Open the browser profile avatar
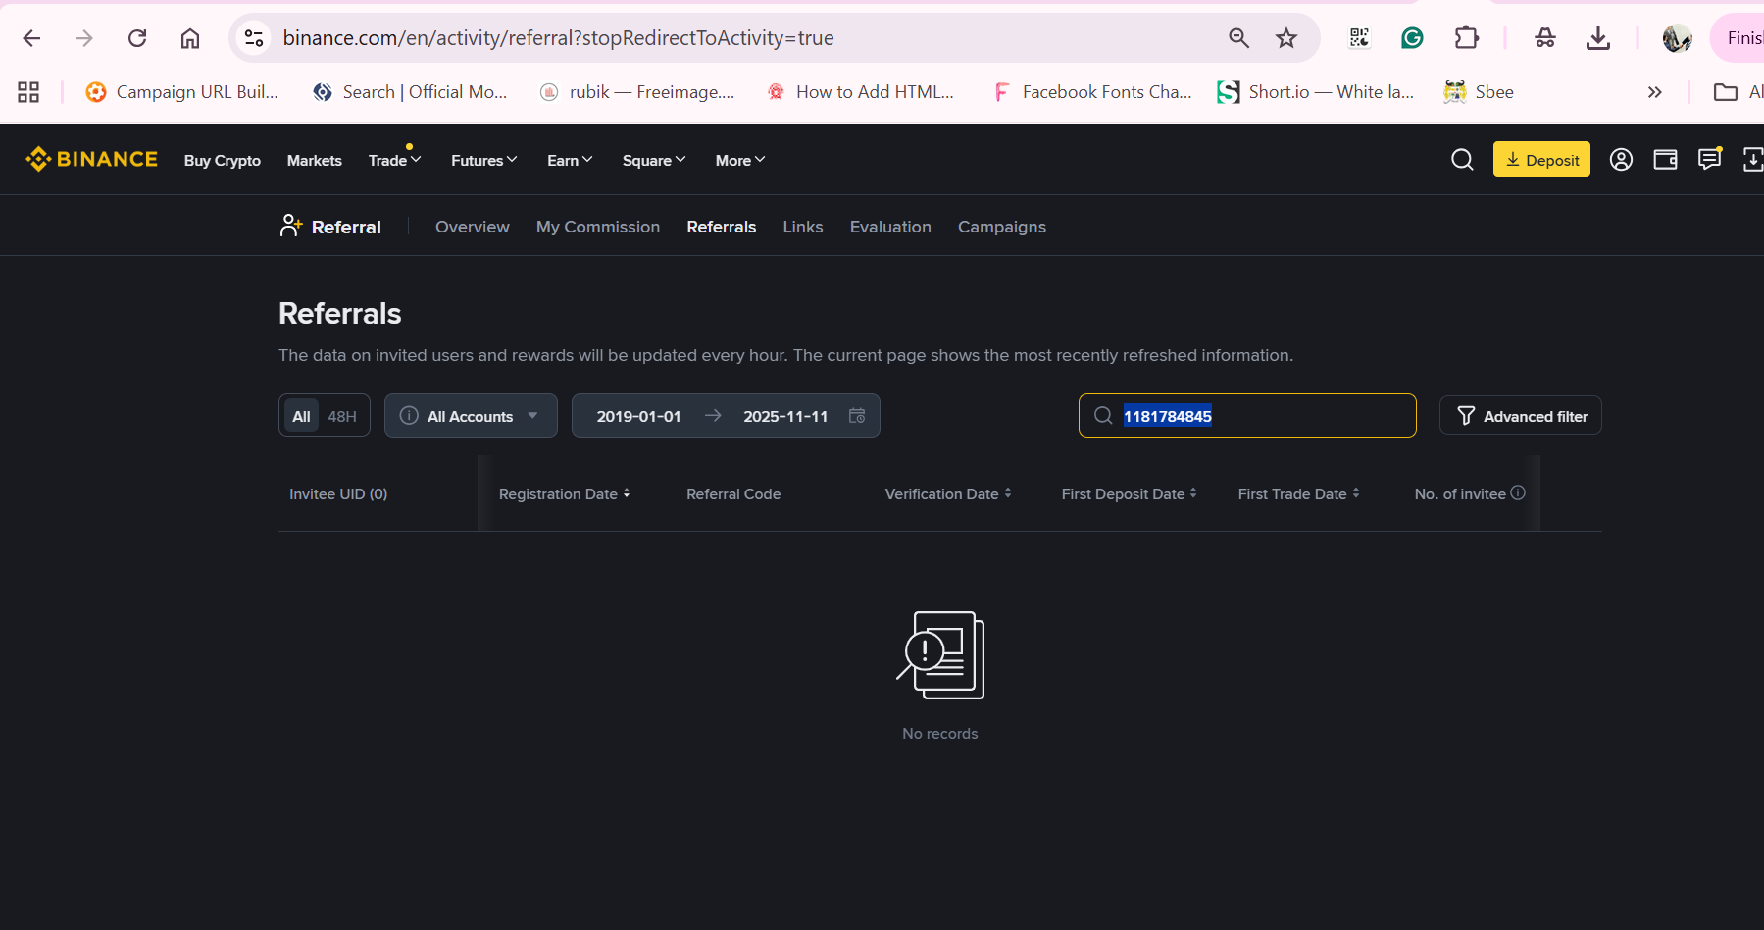Viewport: 1764px width, 930px height. pyautogui.click(x=1677, y=38)
